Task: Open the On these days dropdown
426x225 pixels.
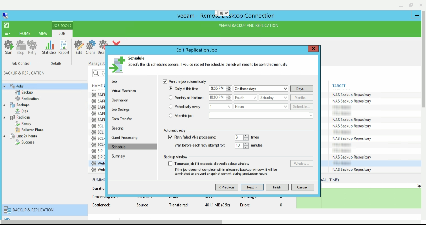Action: pos(261,89)
